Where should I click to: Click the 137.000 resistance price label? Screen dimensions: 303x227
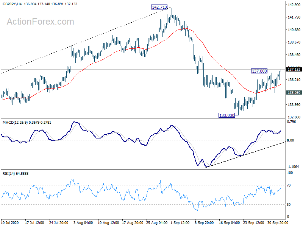click(x=259, y=71)
